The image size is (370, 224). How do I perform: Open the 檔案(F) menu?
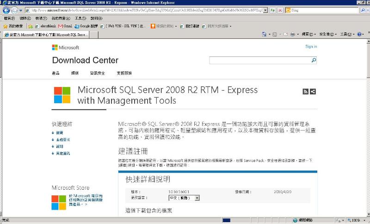point(9,18)
